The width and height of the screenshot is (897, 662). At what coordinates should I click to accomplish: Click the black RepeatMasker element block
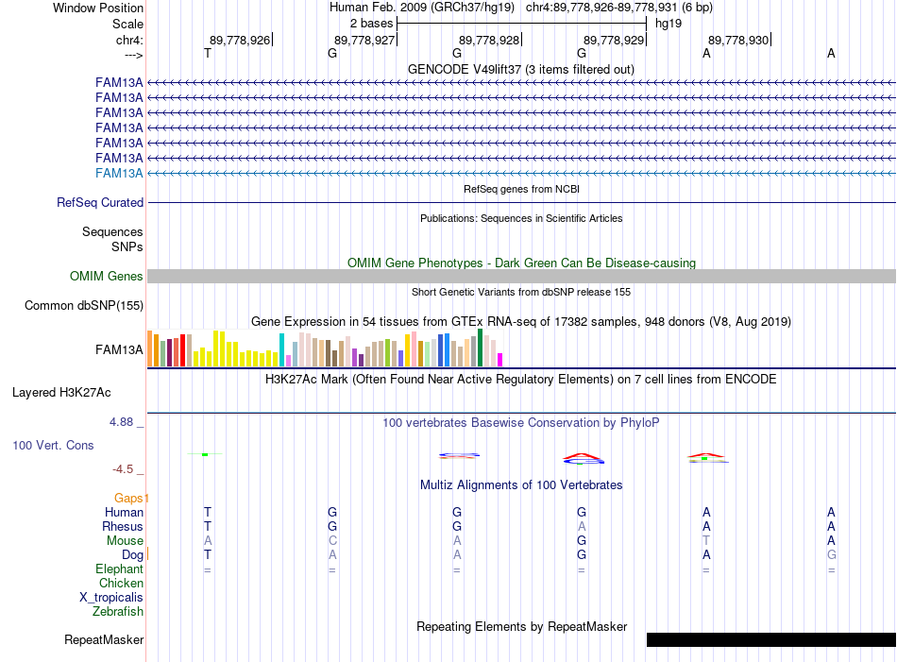[x=771, y=639]
